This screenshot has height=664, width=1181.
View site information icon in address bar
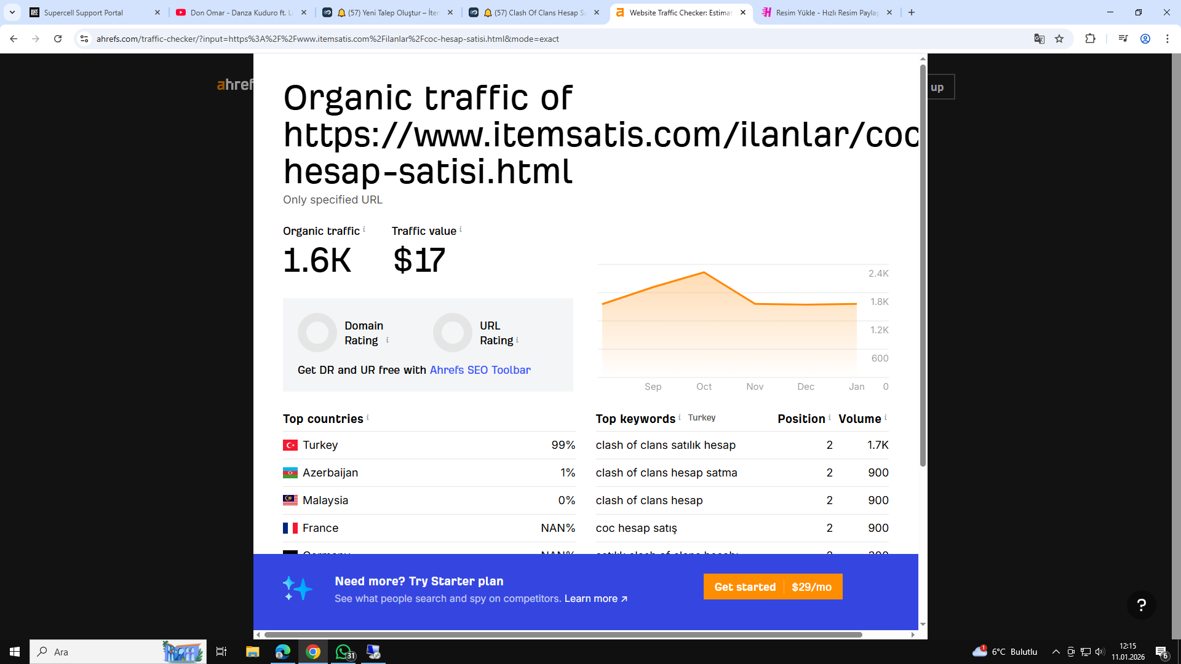click(84, 39)
